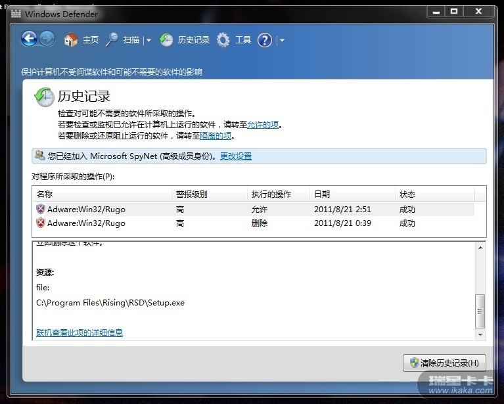Open 工具 in the toolbar

(x=243, y=40)
